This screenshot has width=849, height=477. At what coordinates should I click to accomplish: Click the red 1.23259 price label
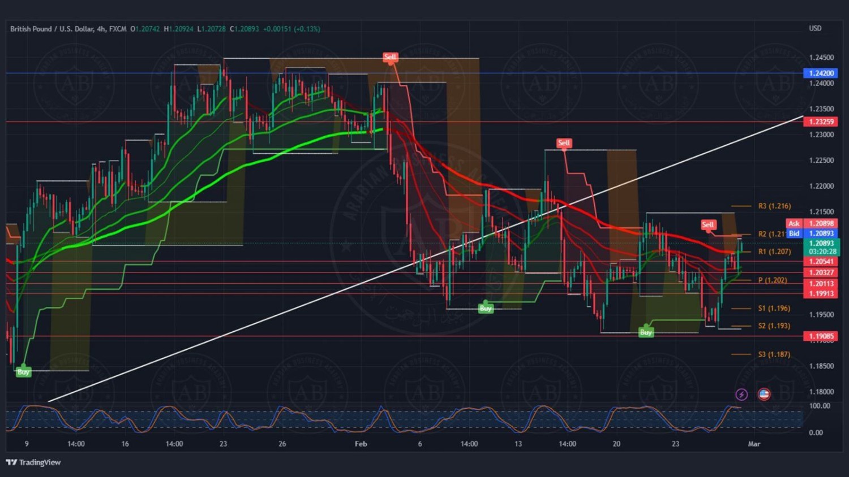(821, 122)
